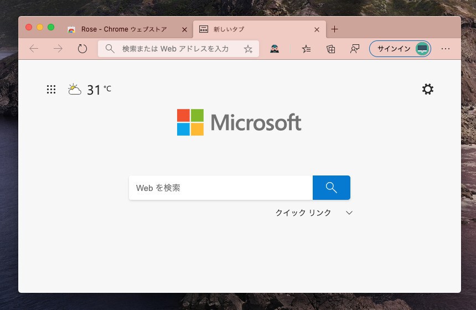This screenshot has width=476, height=310.
Task: Click the magnifier icon in the address bar
Action: [x=110, y=49]
